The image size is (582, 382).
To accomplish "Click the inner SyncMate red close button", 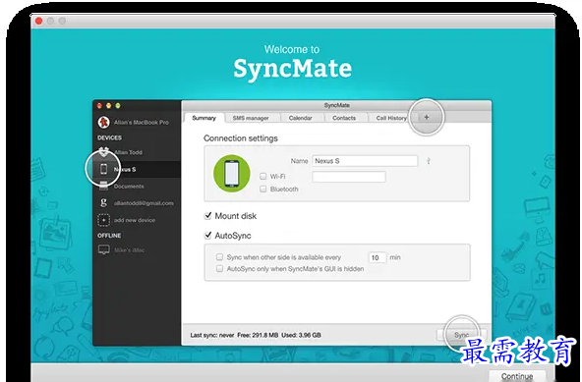I will (x=99, y=106).
